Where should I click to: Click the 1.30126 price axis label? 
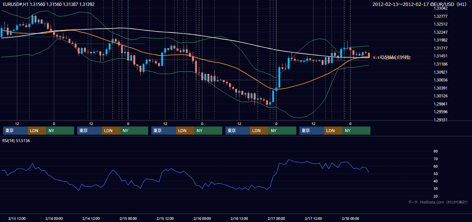[x=441, y=96]
